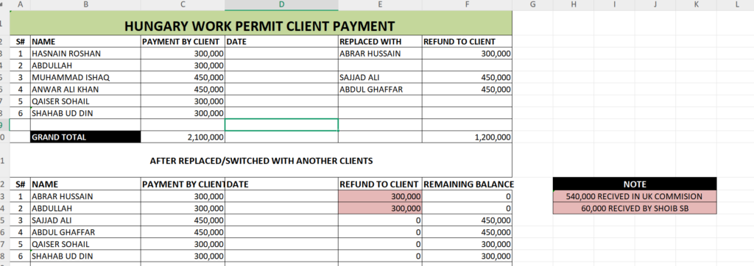This screenshot has height=266, width=754.
Task: Click ANWAR ALI KHAN's 450,000 payment by client cell
Action: click(x=183, y=90)
